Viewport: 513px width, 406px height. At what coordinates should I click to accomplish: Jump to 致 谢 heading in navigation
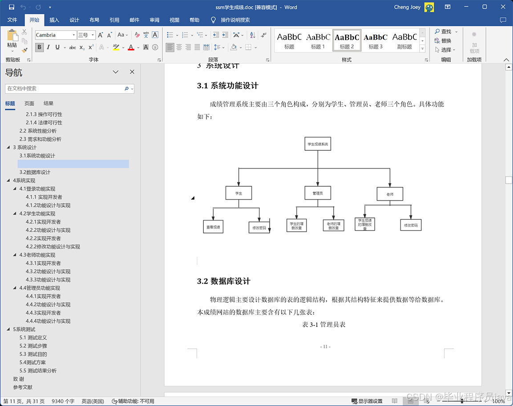(19, 379)
